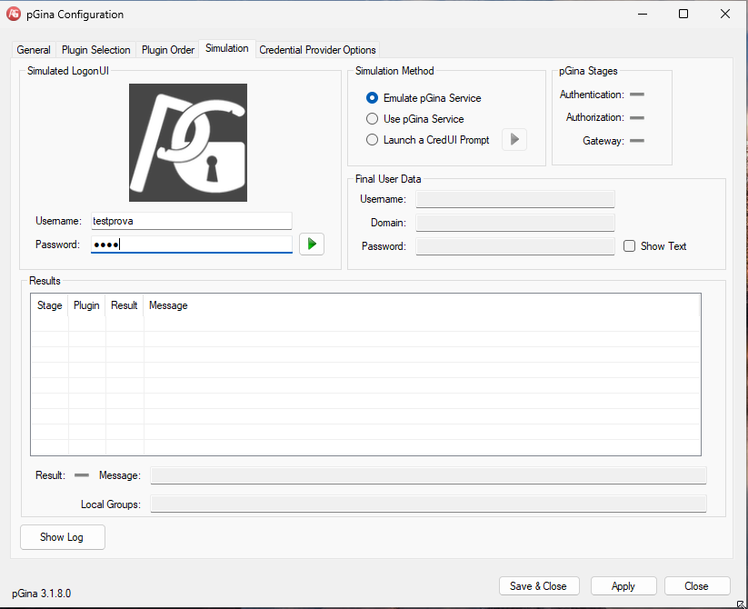The width and height of the screenshot is (748, 609).
Task: Click the Save & Close button
Action: tap(539, 586)
